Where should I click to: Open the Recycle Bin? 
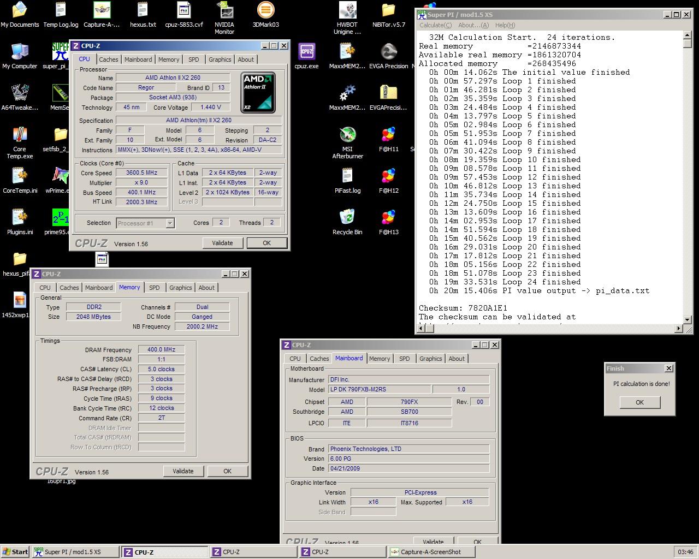347,222
